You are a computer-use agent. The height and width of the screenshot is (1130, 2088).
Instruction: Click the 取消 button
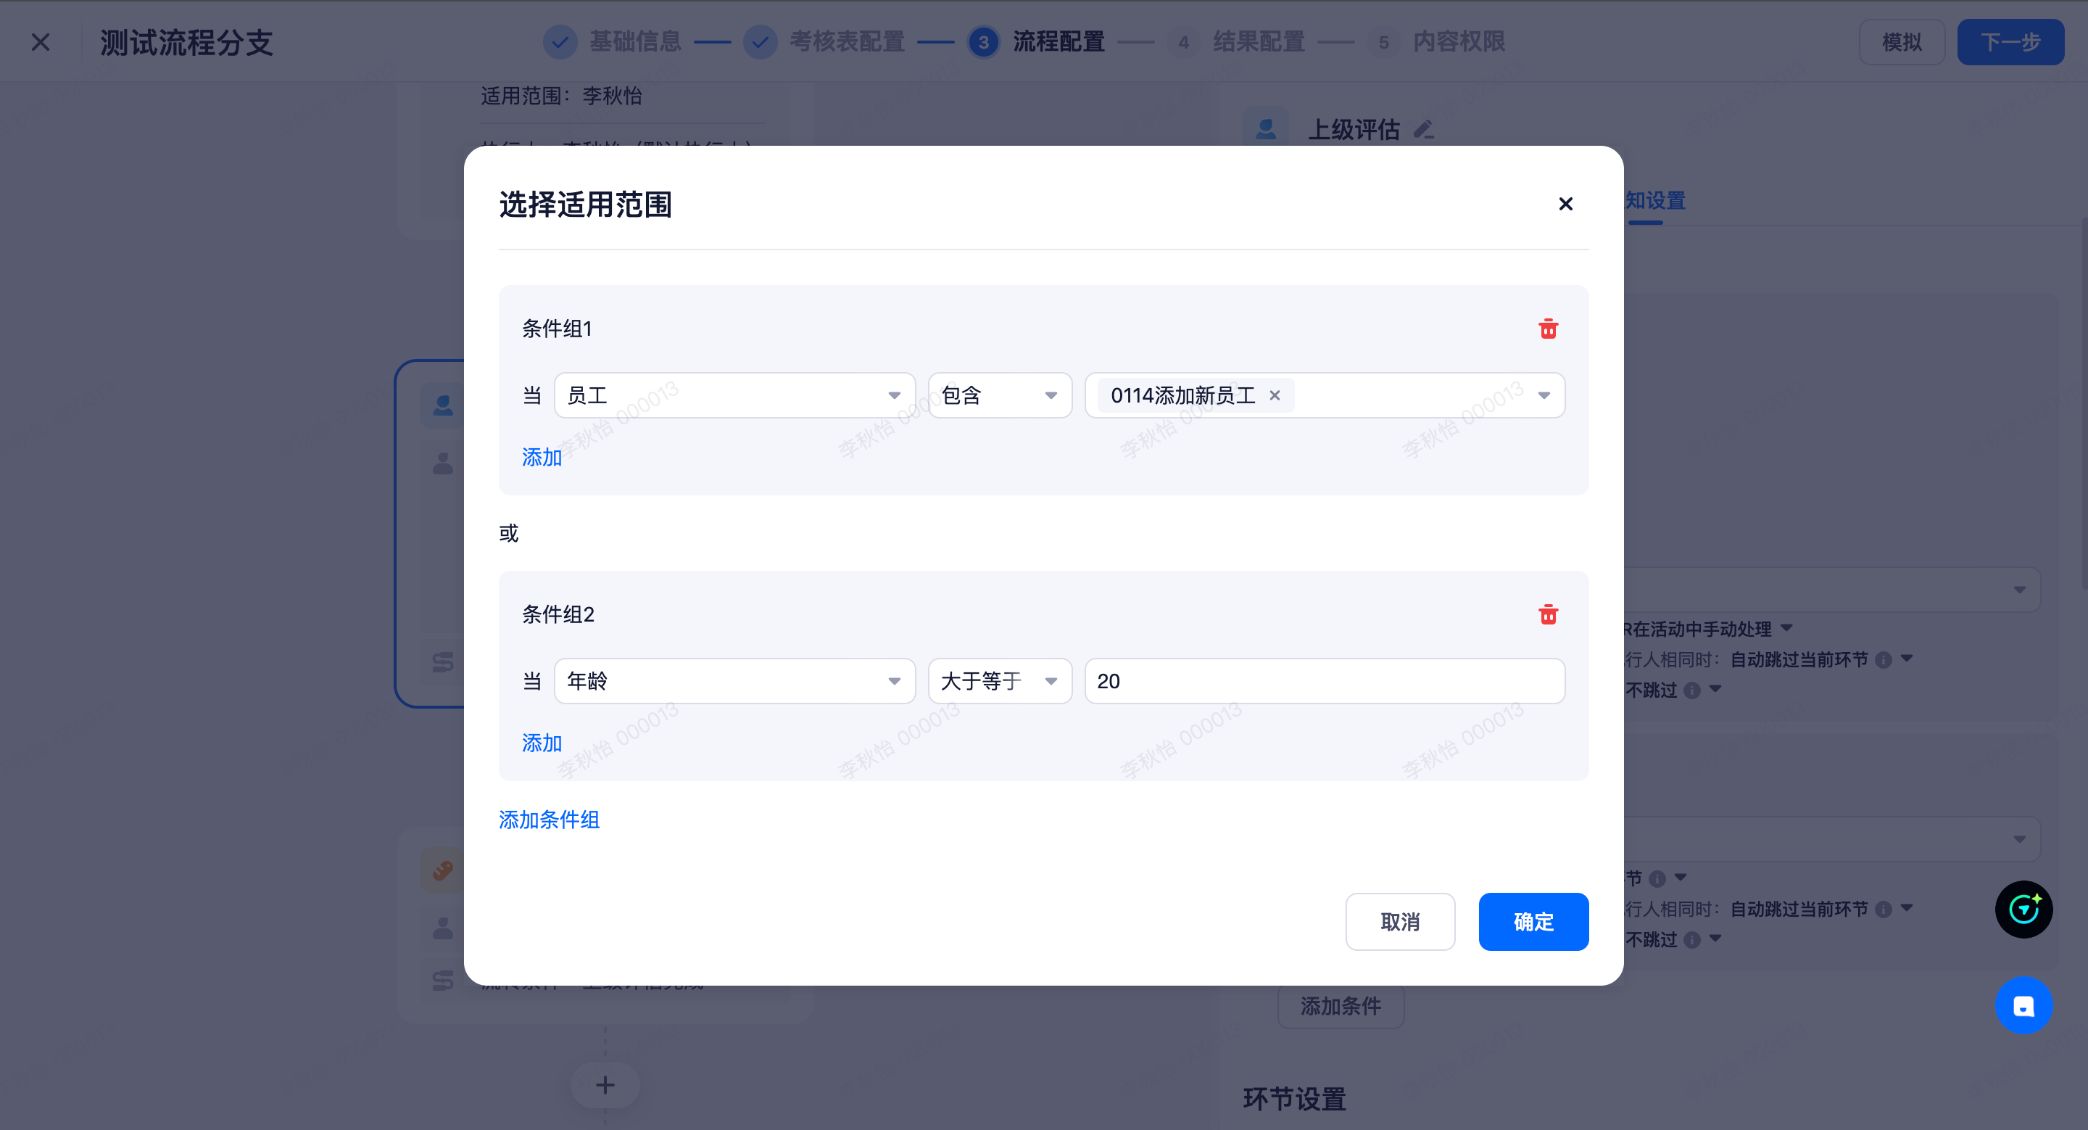pyautogui.click(x=1400, y=922)
